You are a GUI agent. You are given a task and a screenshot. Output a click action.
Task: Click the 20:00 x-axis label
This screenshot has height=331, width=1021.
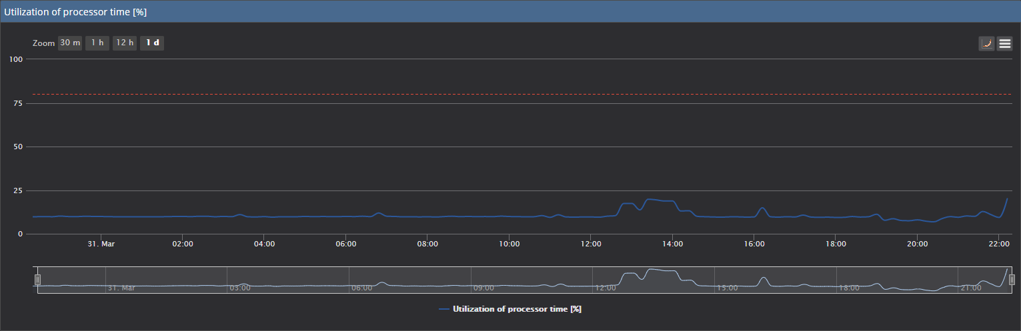917,244
